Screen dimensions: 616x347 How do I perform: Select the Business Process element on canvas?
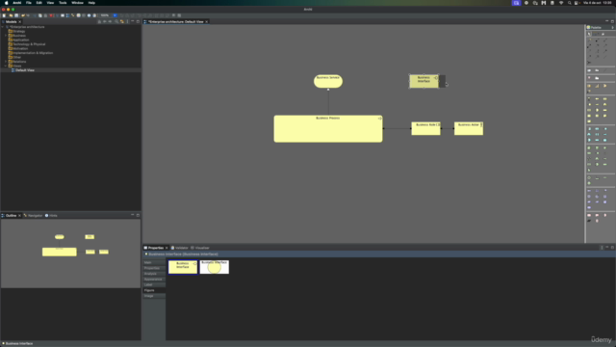(328, 128)
